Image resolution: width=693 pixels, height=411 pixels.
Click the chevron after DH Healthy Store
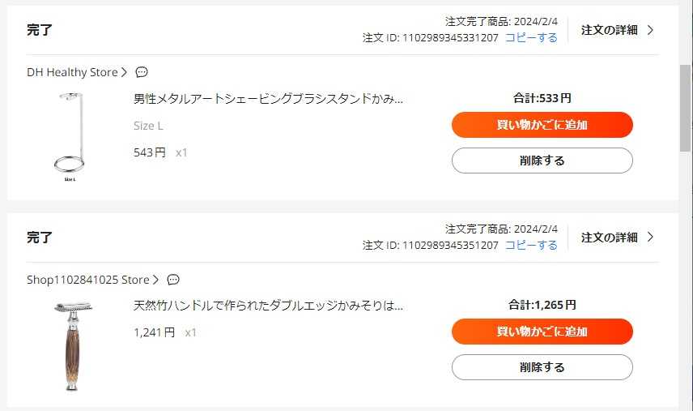124,72
